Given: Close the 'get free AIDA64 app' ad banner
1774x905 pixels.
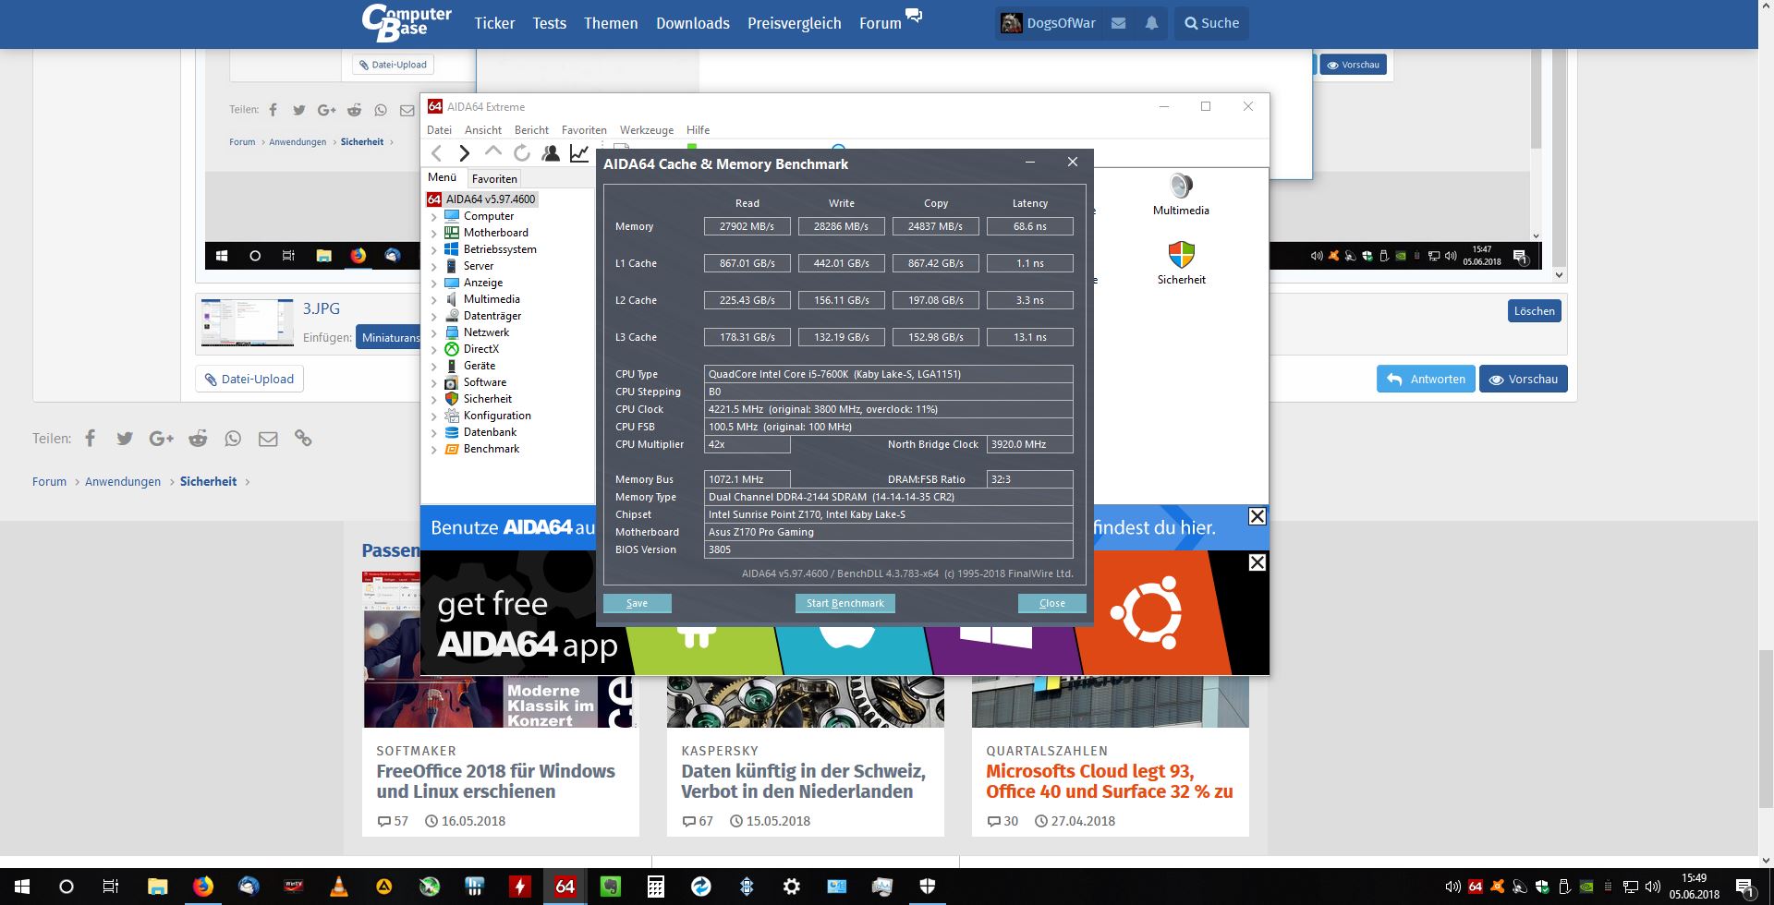Looking at the screenshot, I should click(x=1257, y=562).
